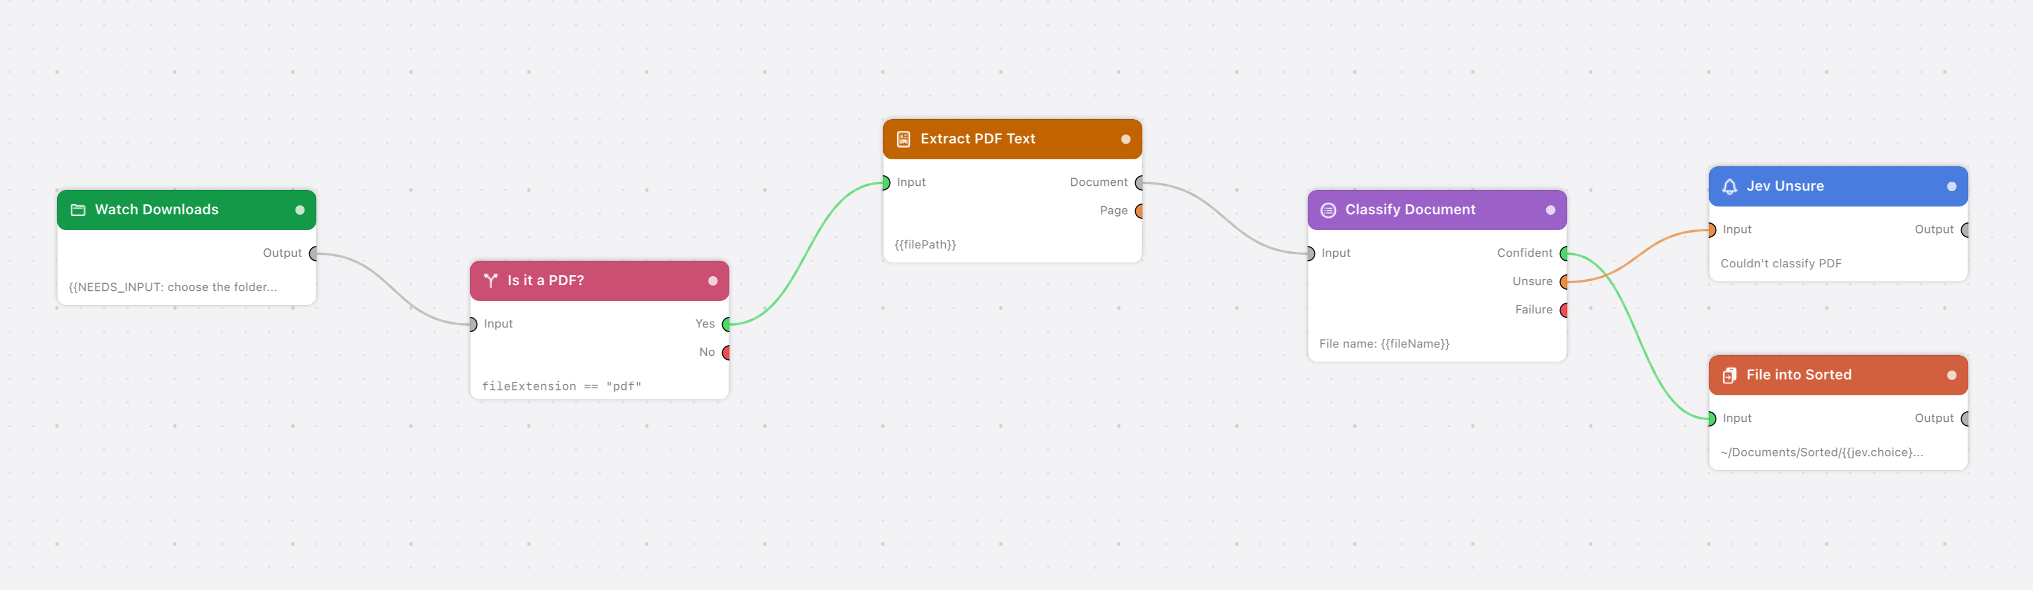Click the File name: {{fileName}} text
The image size is (2033, 590).
click(1384, 344)
